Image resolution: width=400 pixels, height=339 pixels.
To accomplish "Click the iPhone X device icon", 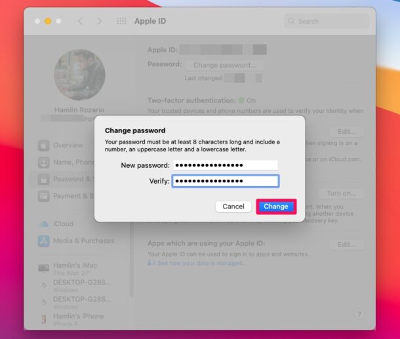I will click(44, 319).
